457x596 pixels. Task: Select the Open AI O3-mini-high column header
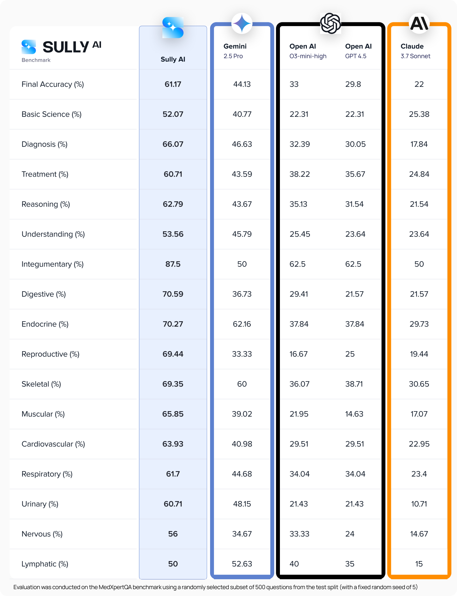tap(308, 51)
